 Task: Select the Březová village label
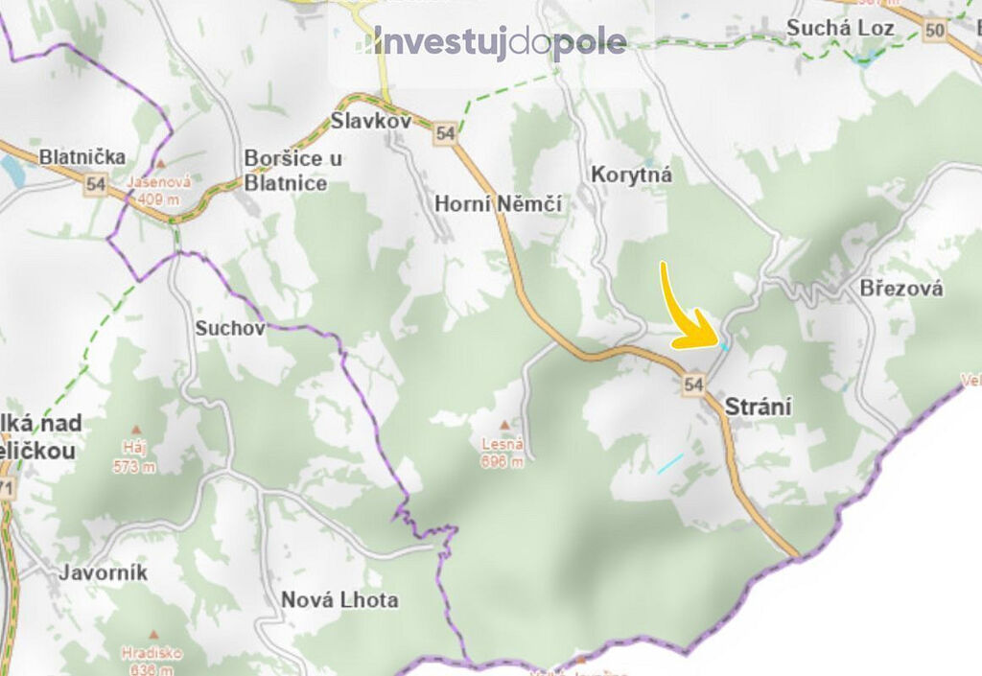click(901, 288)
